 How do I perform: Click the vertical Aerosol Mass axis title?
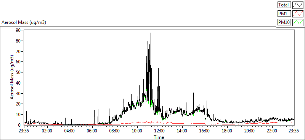pos(12,77)
